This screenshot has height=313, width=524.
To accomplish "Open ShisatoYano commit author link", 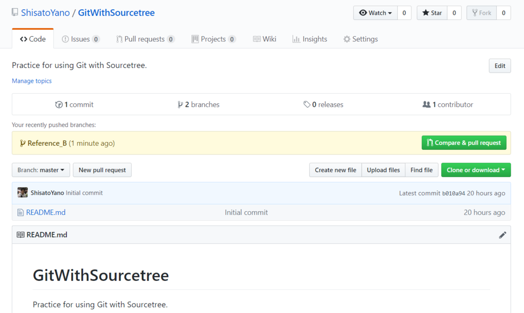I will 47,193.
